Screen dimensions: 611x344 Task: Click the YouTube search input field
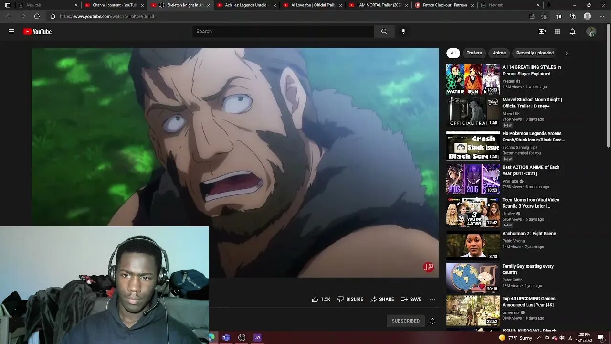coord(284,32)
